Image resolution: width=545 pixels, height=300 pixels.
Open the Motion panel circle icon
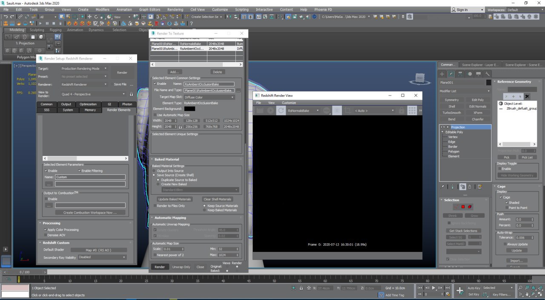coord(470,74)
